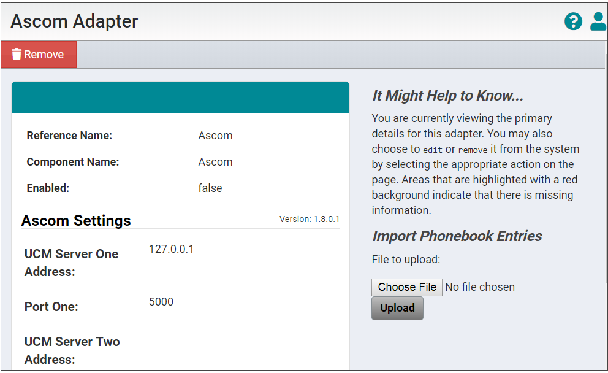
Task: Click the Import Phonebook Entries heading
Action: tap(457, 236)
